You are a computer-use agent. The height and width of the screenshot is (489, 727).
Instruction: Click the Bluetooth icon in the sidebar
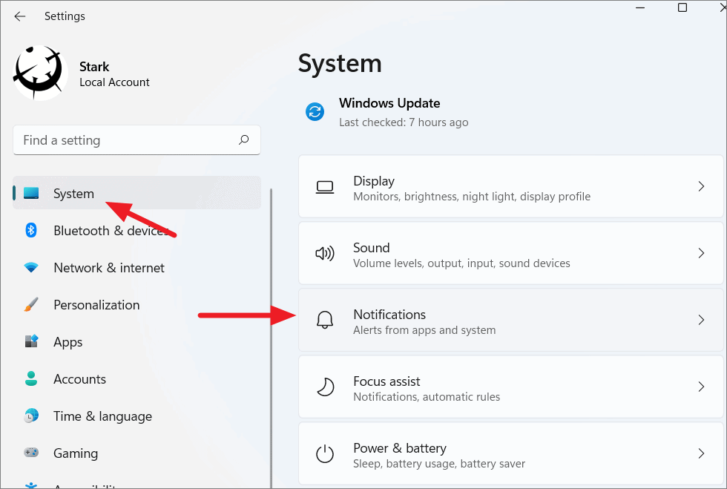click(30, 231)
